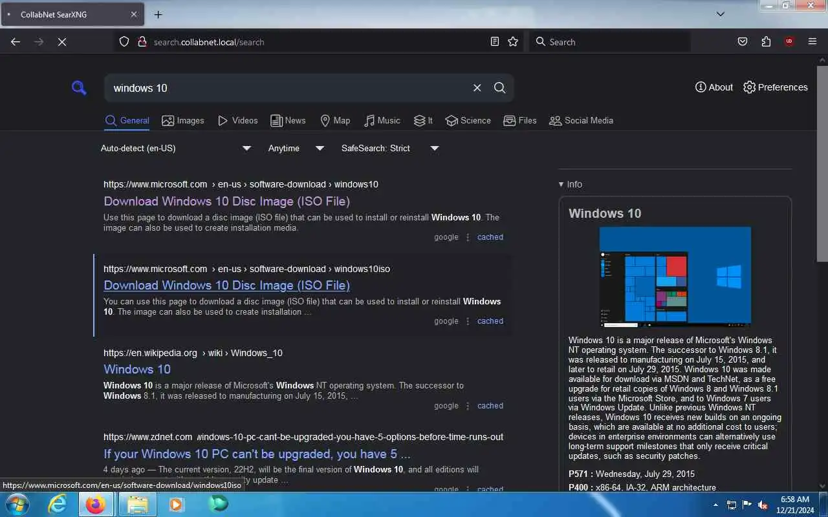Close the CollabNet SearXNG tab
Viewport: 828px width, 517px height.
pyautogui.click(x=134, y=14)
